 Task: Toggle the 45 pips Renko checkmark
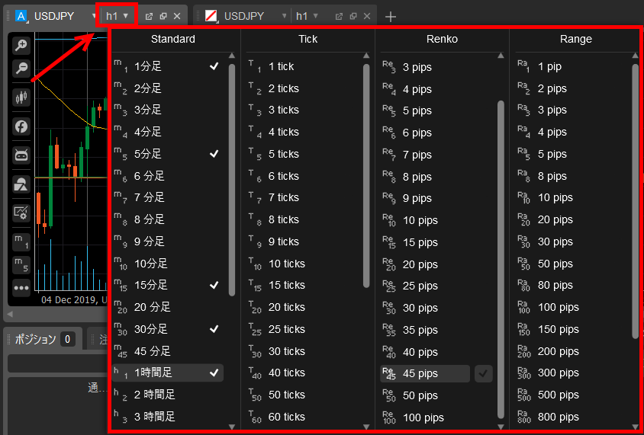coord(483,373)
